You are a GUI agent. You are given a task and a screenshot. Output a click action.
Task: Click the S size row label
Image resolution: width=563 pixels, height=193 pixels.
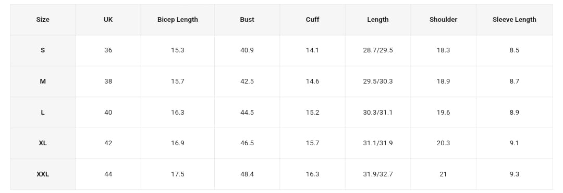(43, 50)
